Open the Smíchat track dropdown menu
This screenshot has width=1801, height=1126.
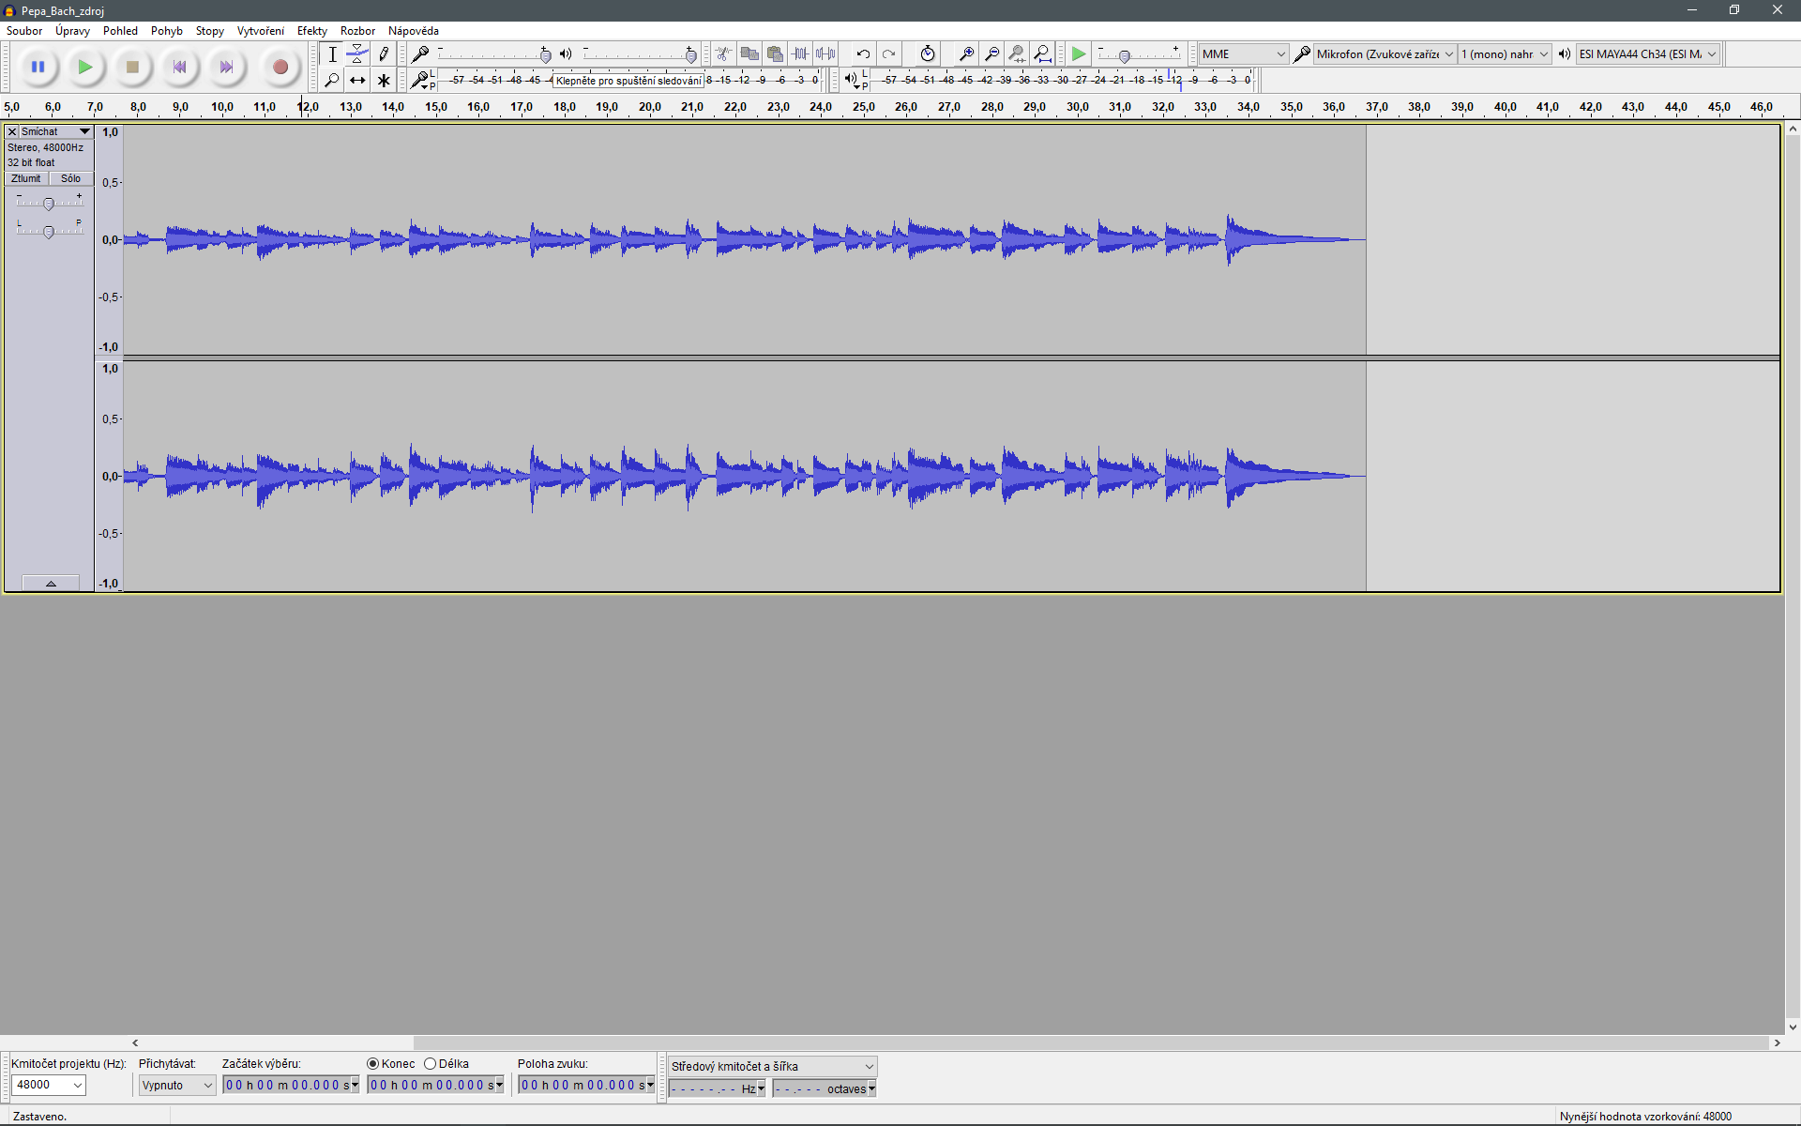coord(56,131)
